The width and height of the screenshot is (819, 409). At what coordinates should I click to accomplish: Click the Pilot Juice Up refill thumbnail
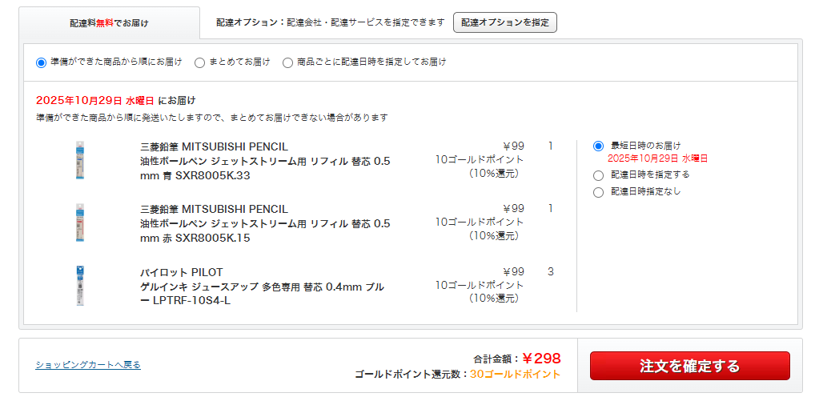(79, 286)
